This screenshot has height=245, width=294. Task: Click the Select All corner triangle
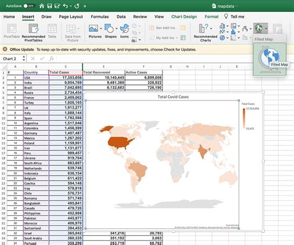4,66
